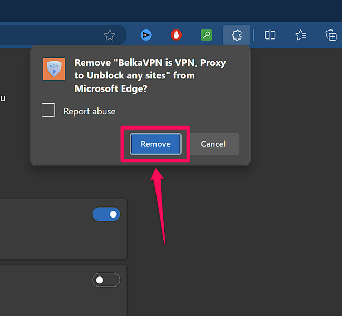Viewport: 342px width, 316px height.
Task: Click the favorites star in address bar
Action: coord(110,35)
